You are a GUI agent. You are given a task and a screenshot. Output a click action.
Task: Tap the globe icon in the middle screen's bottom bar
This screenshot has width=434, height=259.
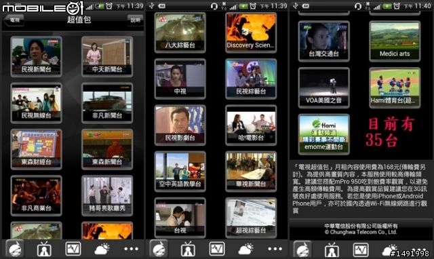click(159, 249)
